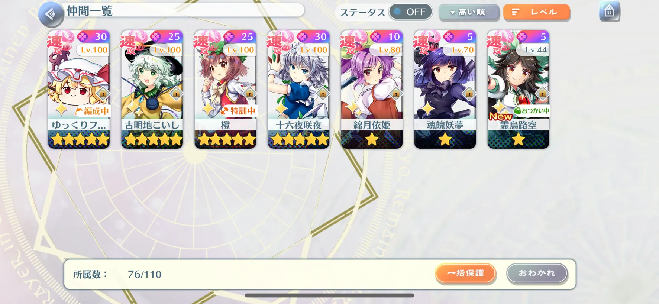Tap lock icon on 十六夜咲夜 card
This screenshot has height=304, width=659.
(323, 93)
